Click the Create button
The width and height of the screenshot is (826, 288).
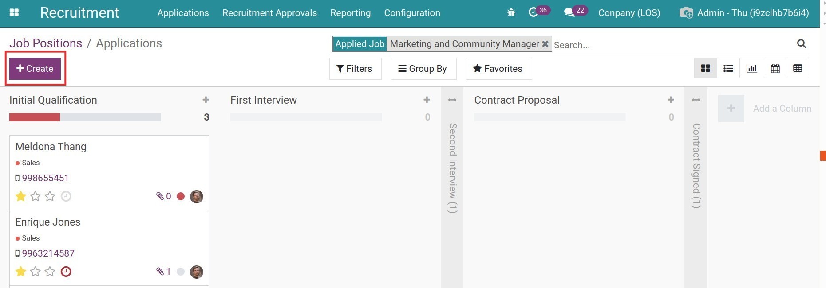35,69
